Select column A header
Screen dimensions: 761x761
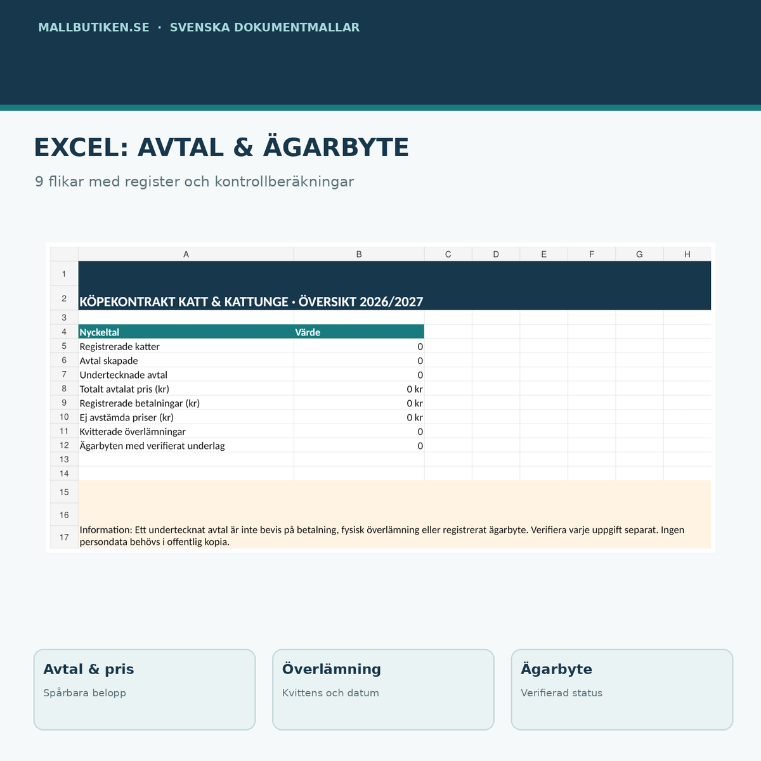click(x=186, y=254)
